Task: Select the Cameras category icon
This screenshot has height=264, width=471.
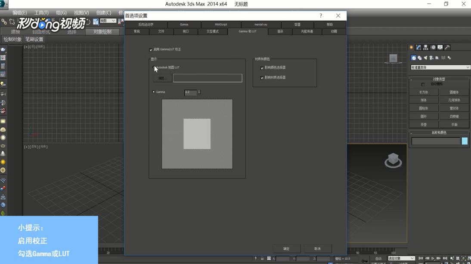Action: (431, 58)
